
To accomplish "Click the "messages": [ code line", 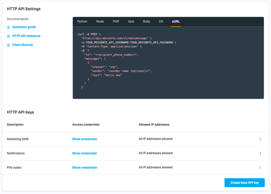I will 95,59.
